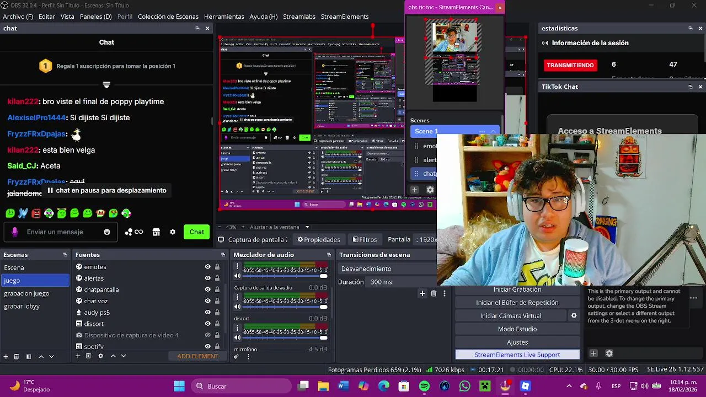Viewport: 706px width, 397px height.
Task: Open scene filters icon in Escenas toolbar
Action: 29,356
